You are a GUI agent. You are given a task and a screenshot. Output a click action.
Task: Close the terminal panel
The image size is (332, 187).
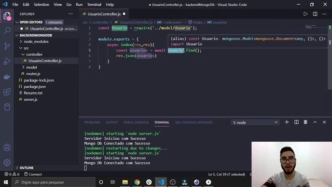coord(324,122)
